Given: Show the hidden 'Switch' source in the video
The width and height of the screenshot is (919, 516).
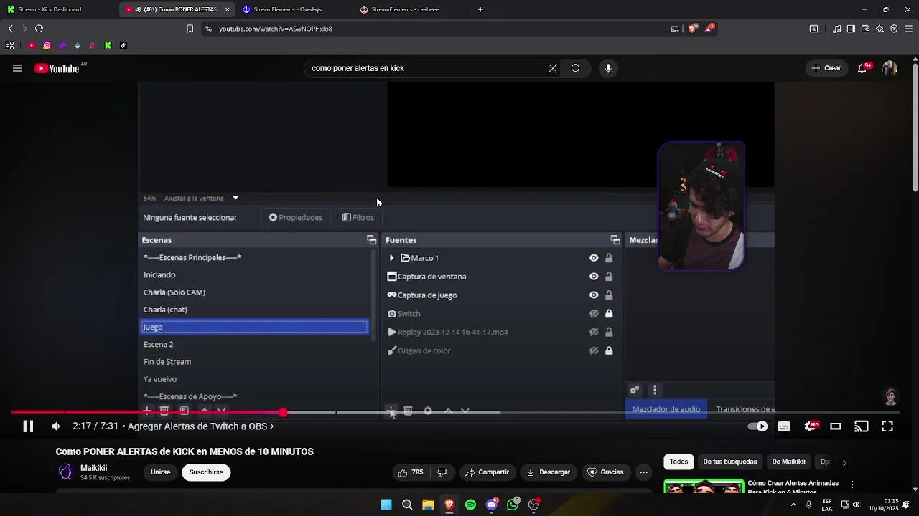Looking at the screenshot, I should pos(594,314).
